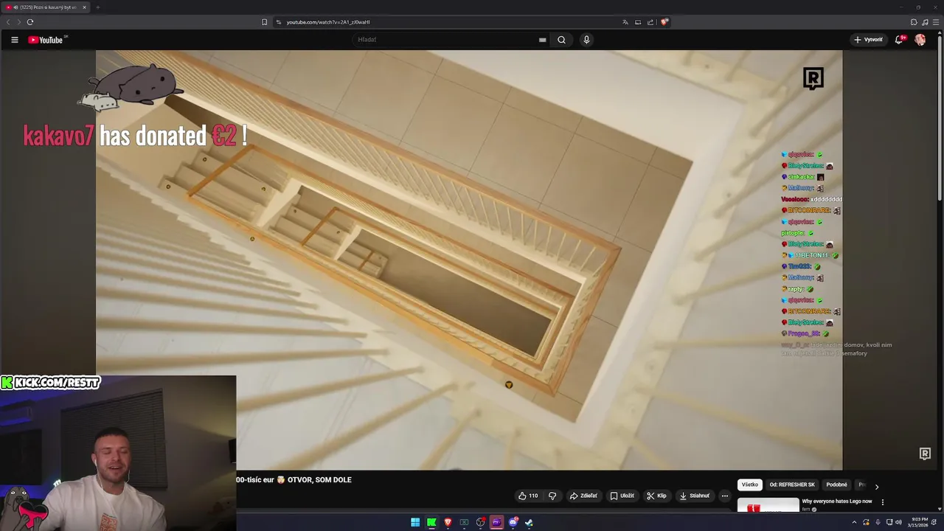Bookmark this page via address bar icon
The height and width of the screenshot is (531, 944).
pos(264,22)
